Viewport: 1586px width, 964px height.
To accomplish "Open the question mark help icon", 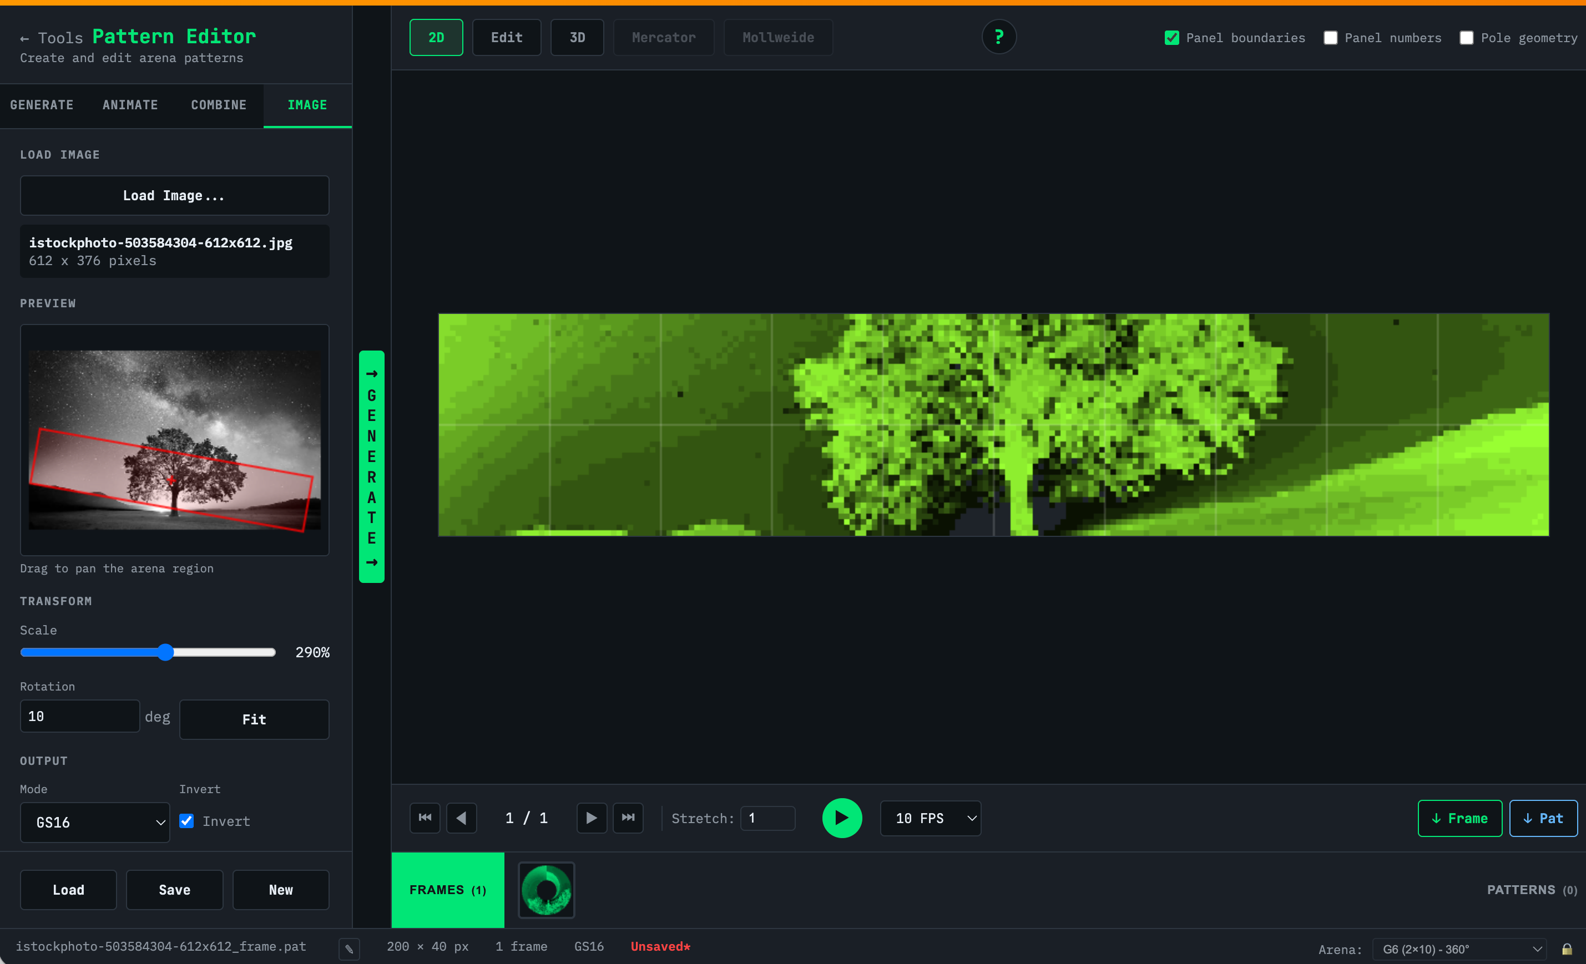I will 998,37.
